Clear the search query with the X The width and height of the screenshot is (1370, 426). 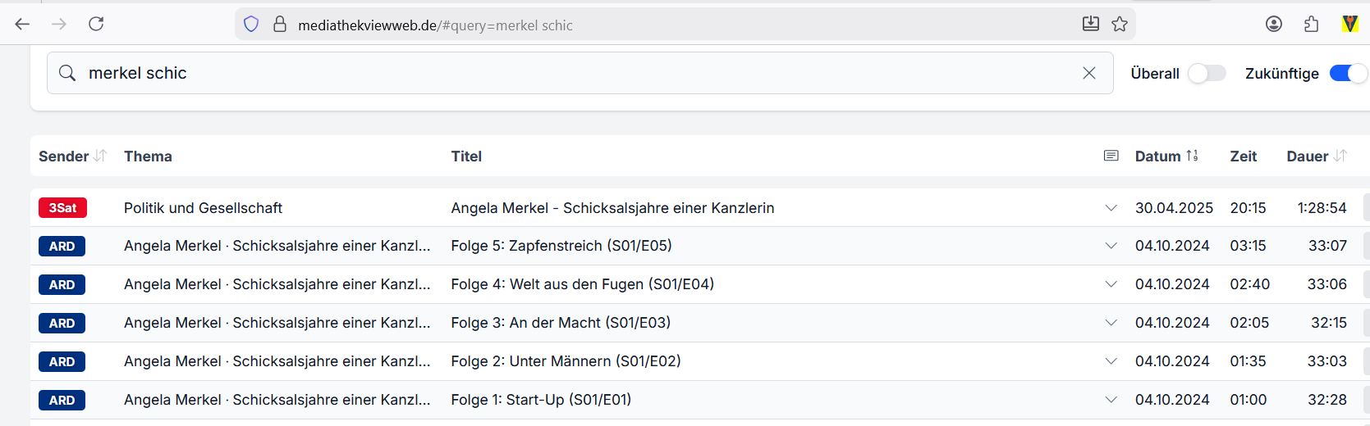point(1089,73)
